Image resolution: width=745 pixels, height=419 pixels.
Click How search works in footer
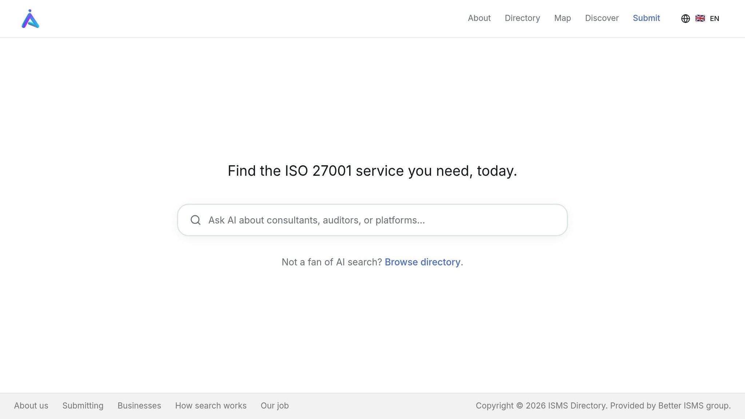211,406
